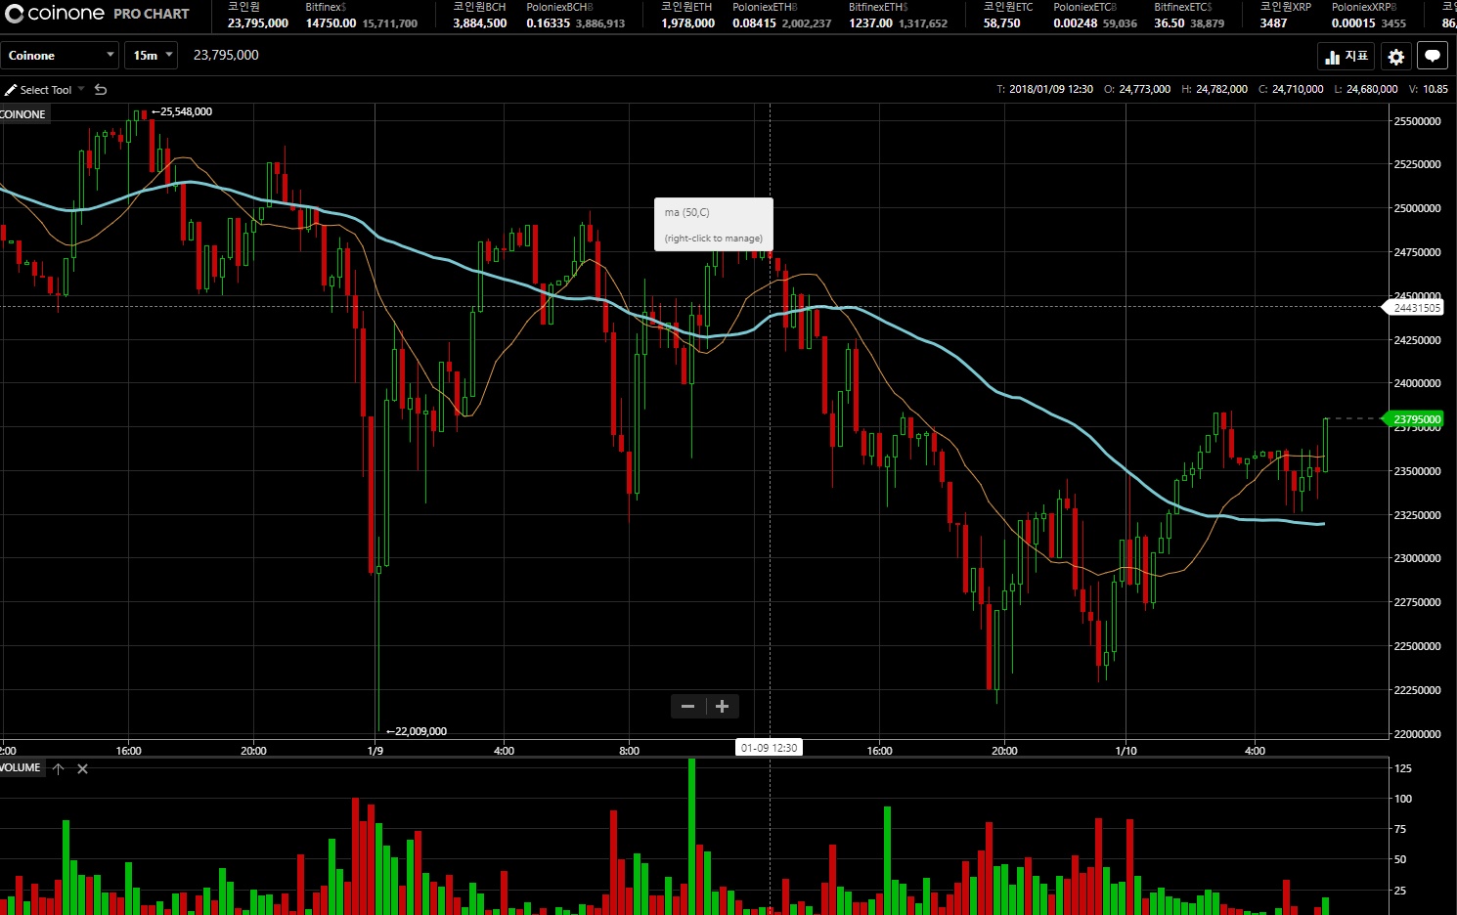This screenshot has width=1457, height=915.
Task: Move the VOLUME panel up with arrow icon
Action: (x=59, y=768)
